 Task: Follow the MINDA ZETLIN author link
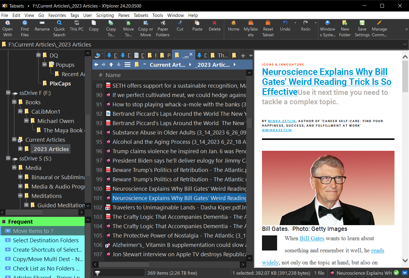282,121
